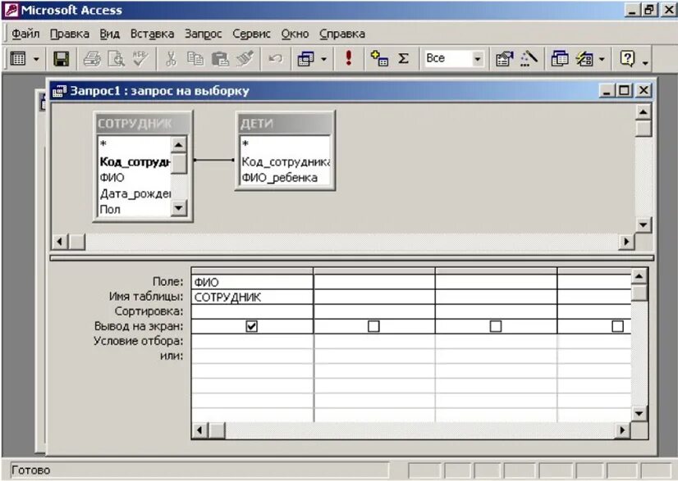Viewport: 678px width, 481px height.
Task: Open the Properties toolbar icon
Action: click(x=504, y=59)
